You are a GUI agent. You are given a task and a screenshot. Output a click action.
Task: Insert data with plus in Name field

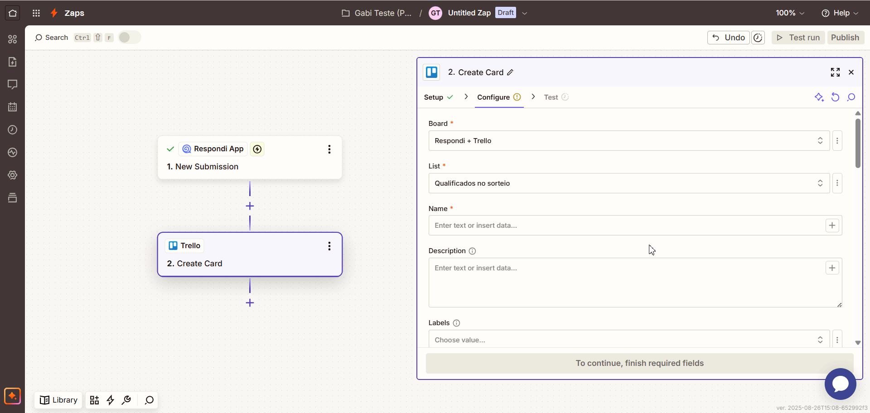tap(832, 226)
